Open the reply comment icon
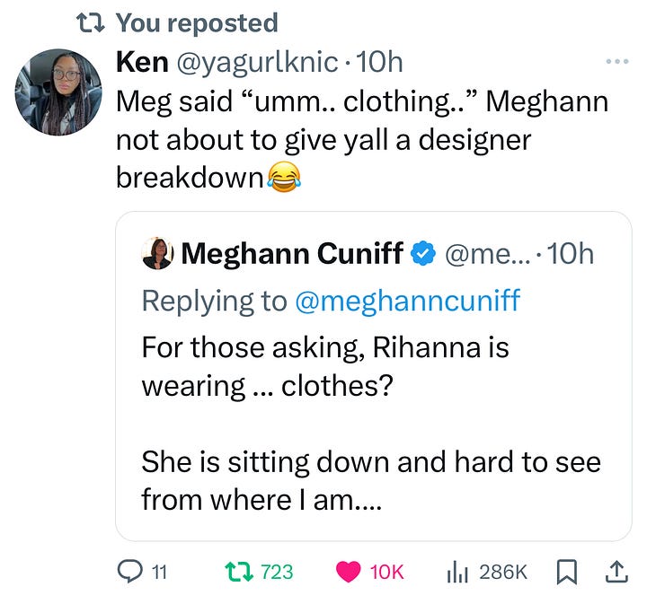647x604 pixels. pyautogui.click(x=131, y=571)
